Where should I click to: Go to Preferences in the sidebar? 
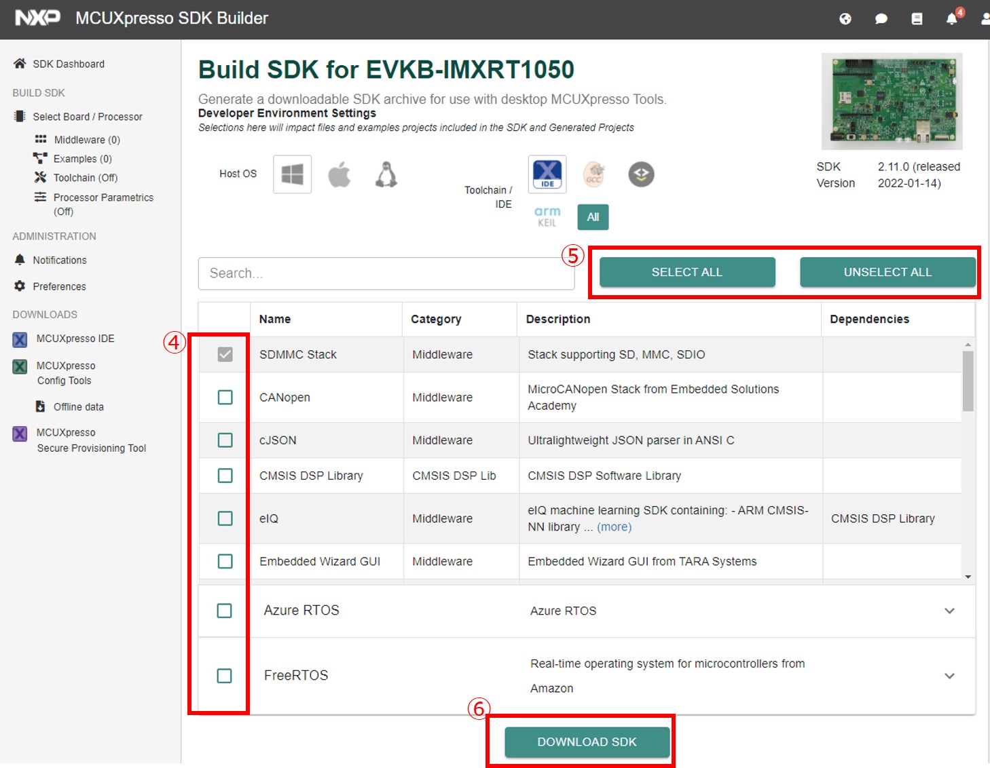(x=59, y=286)
